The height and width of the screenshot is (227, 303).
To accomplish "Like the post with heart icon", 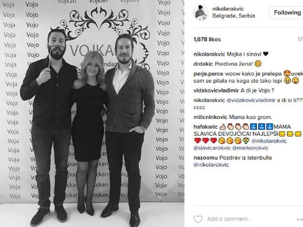I will 198,219.
